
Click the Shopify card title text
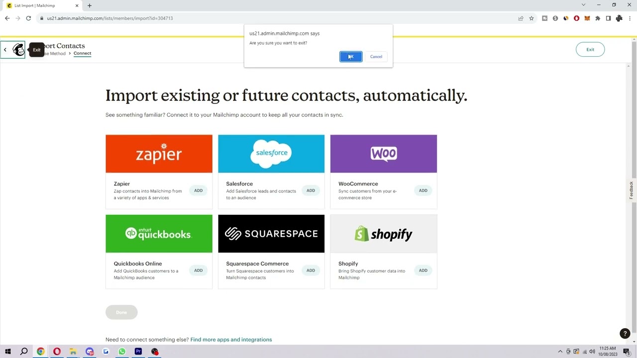pyautogui.click(x=348, y=264)
